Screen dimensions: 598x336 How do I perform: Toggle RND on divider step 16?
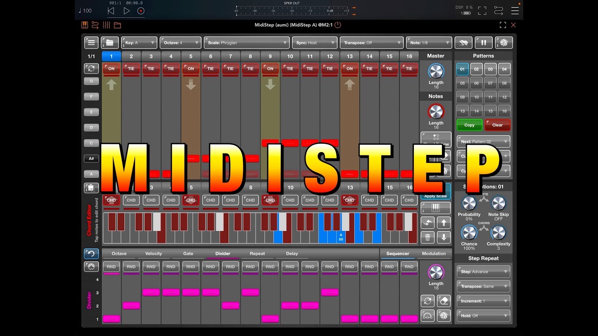point(409,267)
